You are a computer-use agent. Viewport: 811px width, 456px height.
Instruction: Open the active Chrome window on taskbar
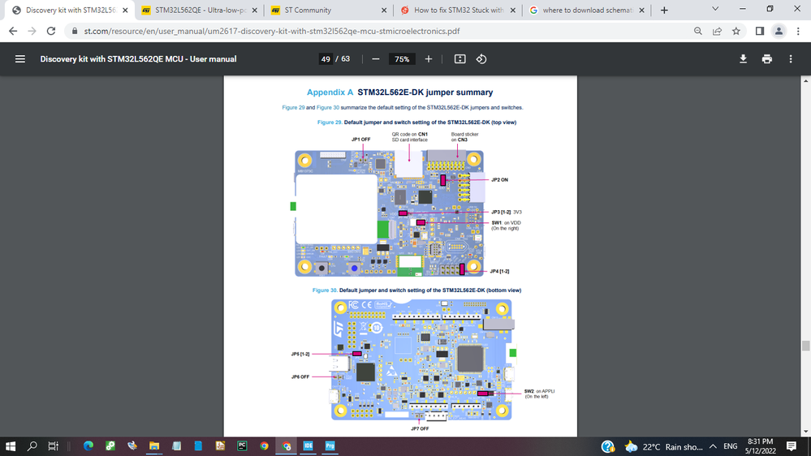[x=286, y=446]
